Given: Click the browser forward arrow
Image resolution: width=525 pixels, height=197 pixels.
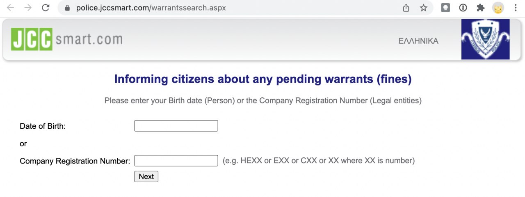Looking at the screenshot, I should point(28,8).
